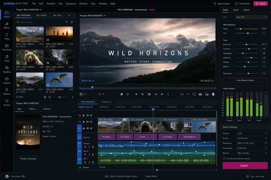Toggle V3 track visibility eye

click(91, 115)
